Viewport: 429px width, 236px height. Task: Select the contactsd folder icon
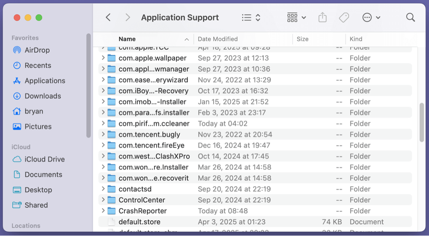pos(112,189)
